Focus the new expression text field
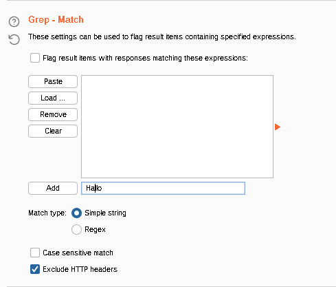Image resolution: width=336 pixels, height=287 pixels. pyautogui.click(x=163, y=188)
